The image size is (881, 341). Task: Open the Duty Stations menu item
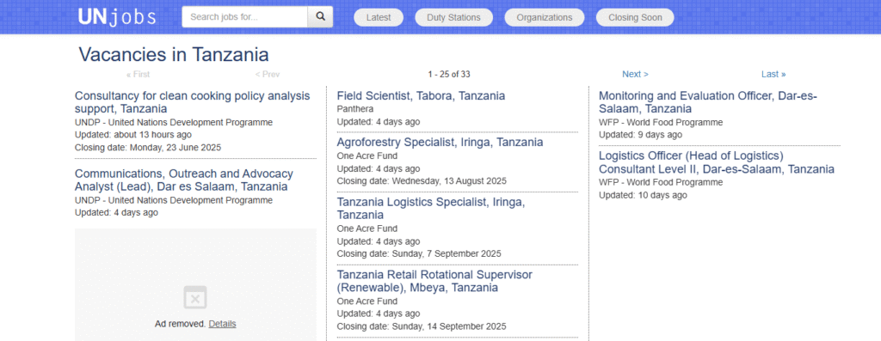coord(453,17)
